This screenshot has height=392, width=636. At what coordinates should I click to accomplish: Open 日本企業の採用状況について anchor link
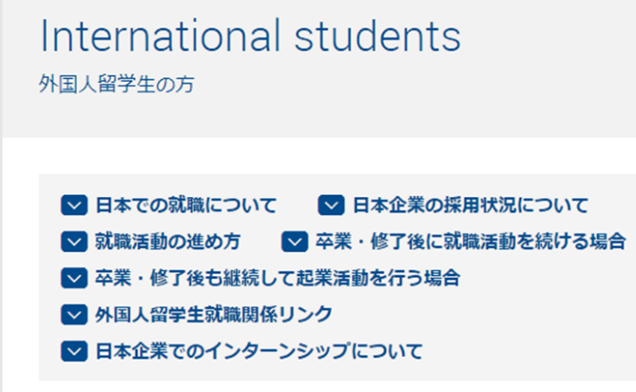tap(471, 206)
